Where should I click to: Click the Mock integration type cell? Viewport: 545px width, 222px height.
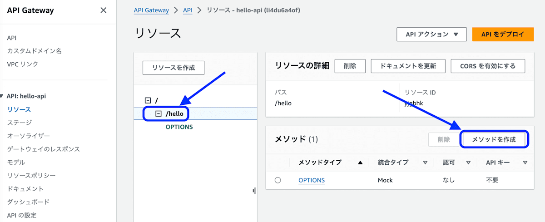coord(385,180)
